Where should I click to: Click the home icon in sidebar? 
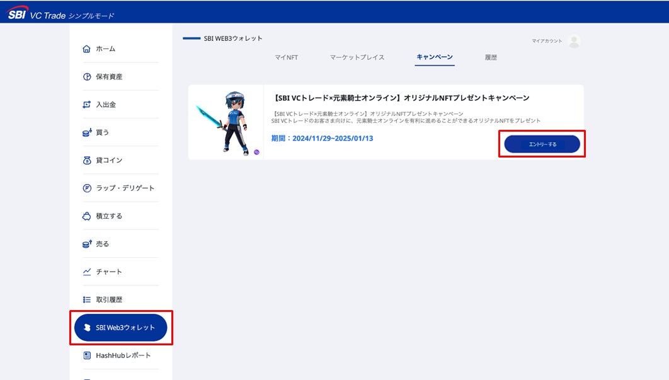[86, 49]
